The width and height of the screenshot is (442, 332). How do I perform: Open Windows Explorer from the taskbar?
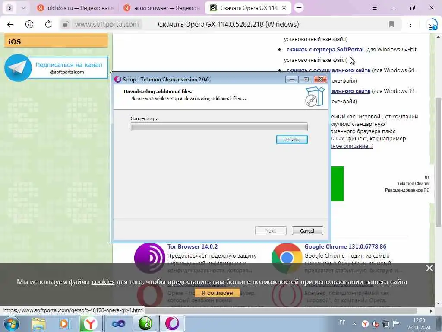[38, 324]
